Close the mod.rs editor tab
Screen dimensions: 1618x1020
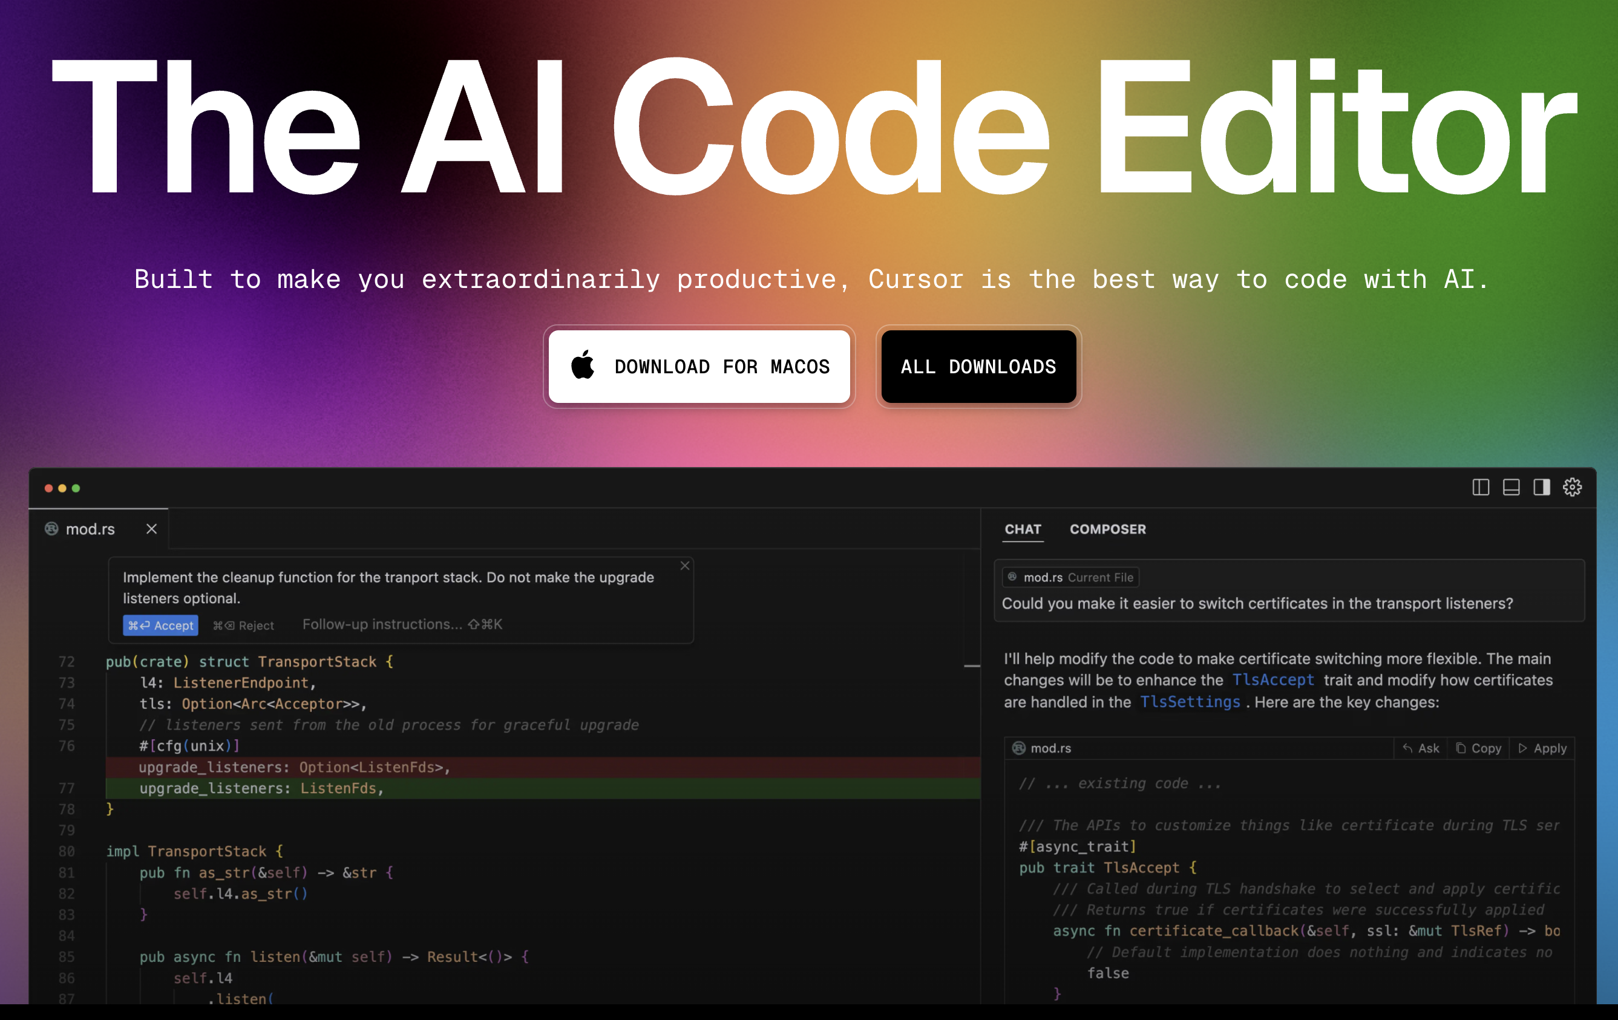(x=151, y=529)
